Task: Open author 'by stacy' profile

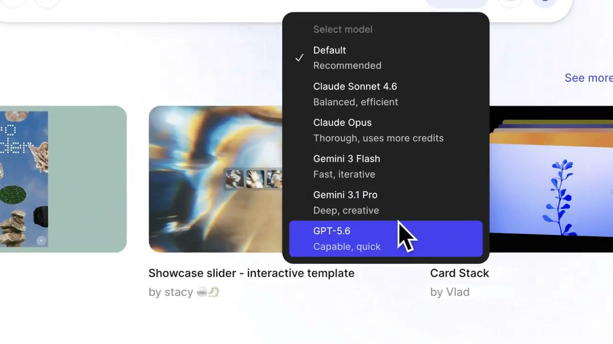Action: 183,292
